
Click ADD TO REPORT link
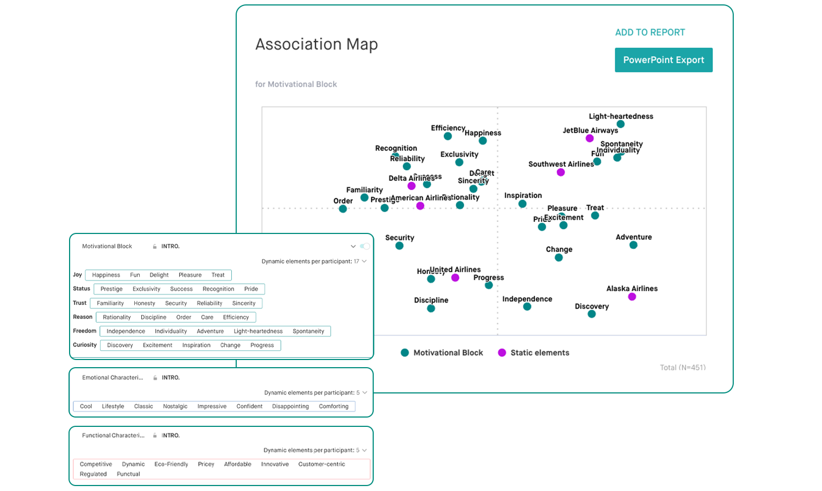point(650,32)
